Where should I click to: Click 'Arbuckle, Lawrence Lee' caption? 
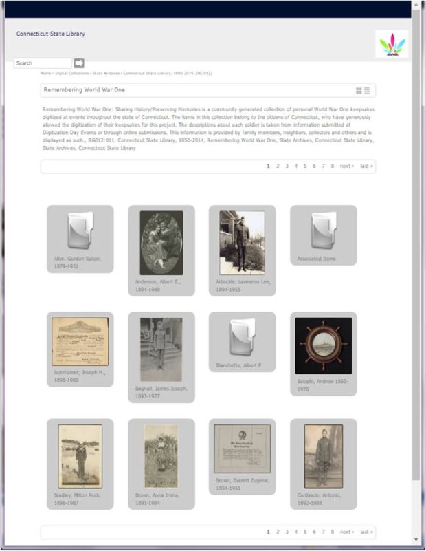(243, 285)
